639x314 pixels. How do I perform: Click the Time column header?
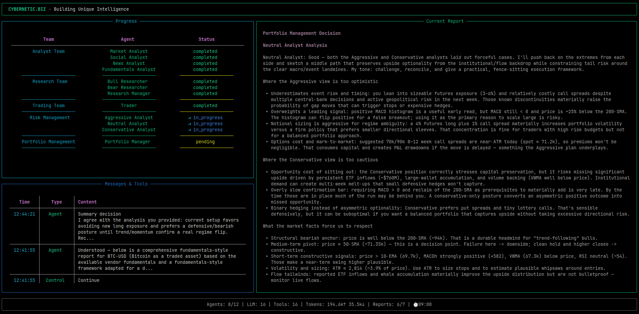point(24,202)
